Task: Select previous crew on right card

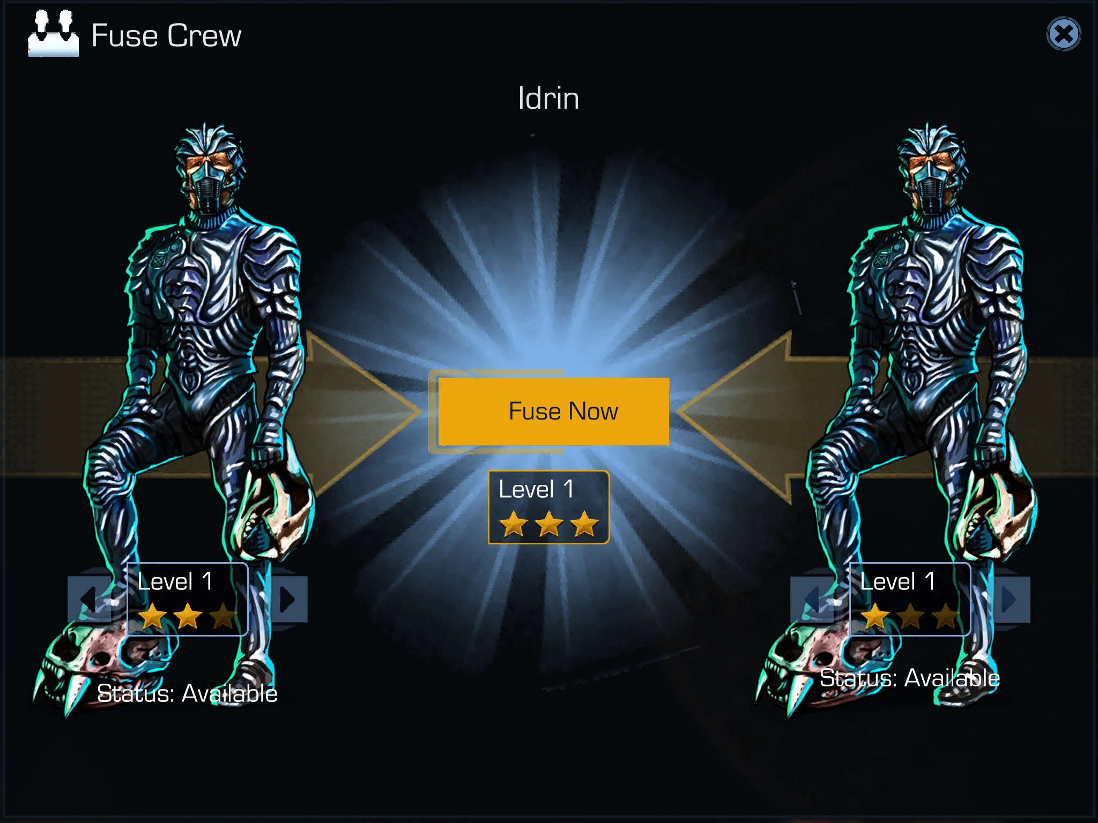Action: click(813, 599)
